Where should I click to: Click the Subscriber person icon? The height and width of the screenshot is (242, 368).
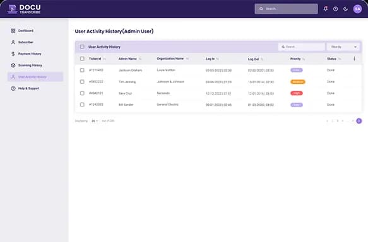(x=13, y=42)
